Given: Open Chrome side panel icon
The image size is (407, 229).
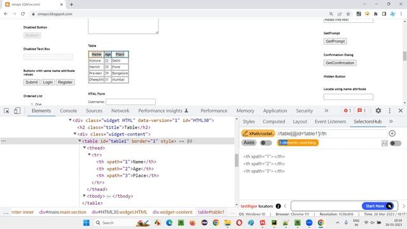Looking at the screenshot, I should (384, 14).
